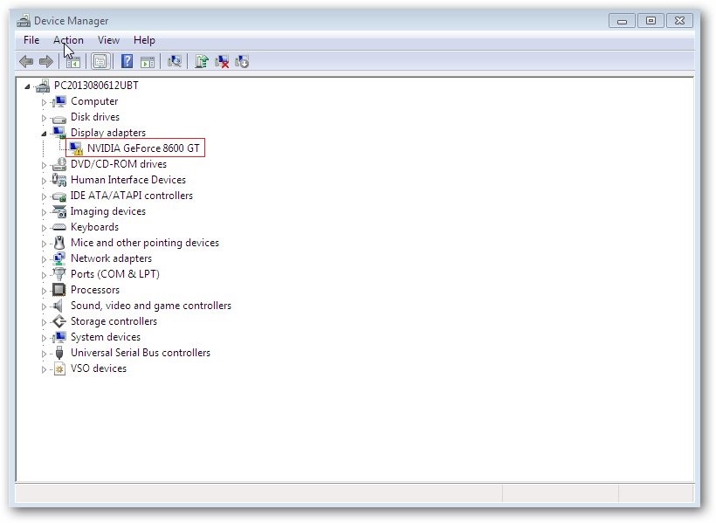The width and height of the screenshot is (716, 523).
Task: Select the Keyboards label
Action: click(x=94, y=227)
